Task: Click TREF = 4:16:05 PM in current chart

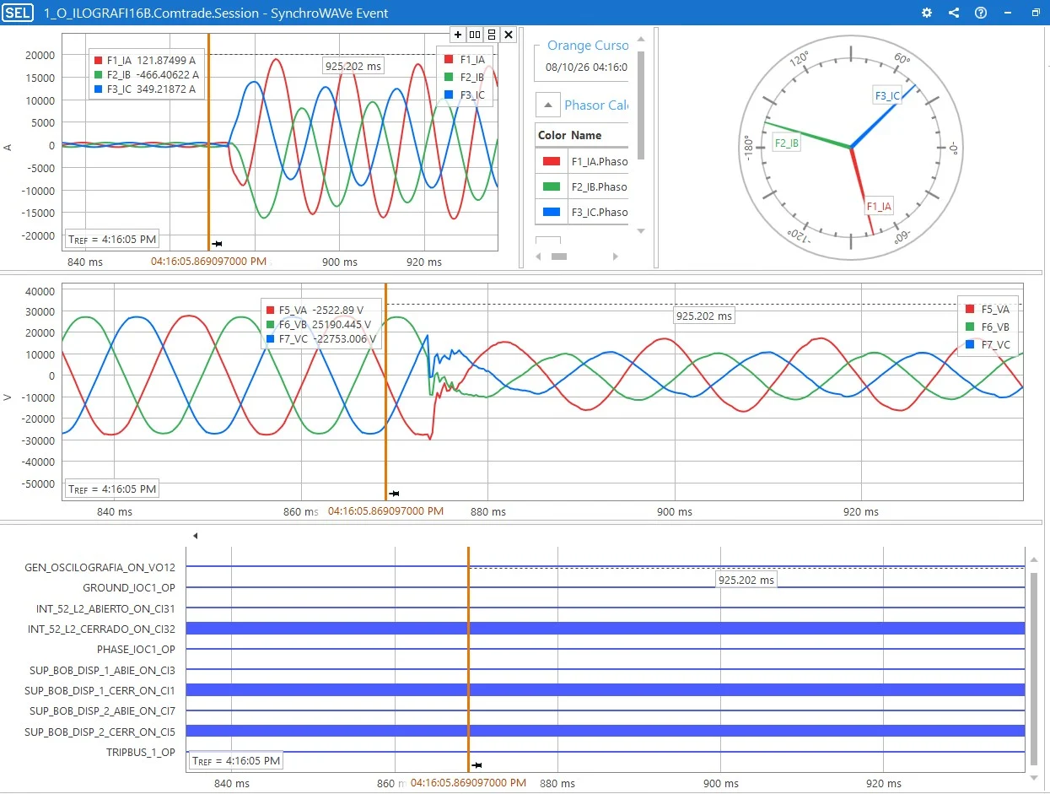Action: (x=111, y=239)
